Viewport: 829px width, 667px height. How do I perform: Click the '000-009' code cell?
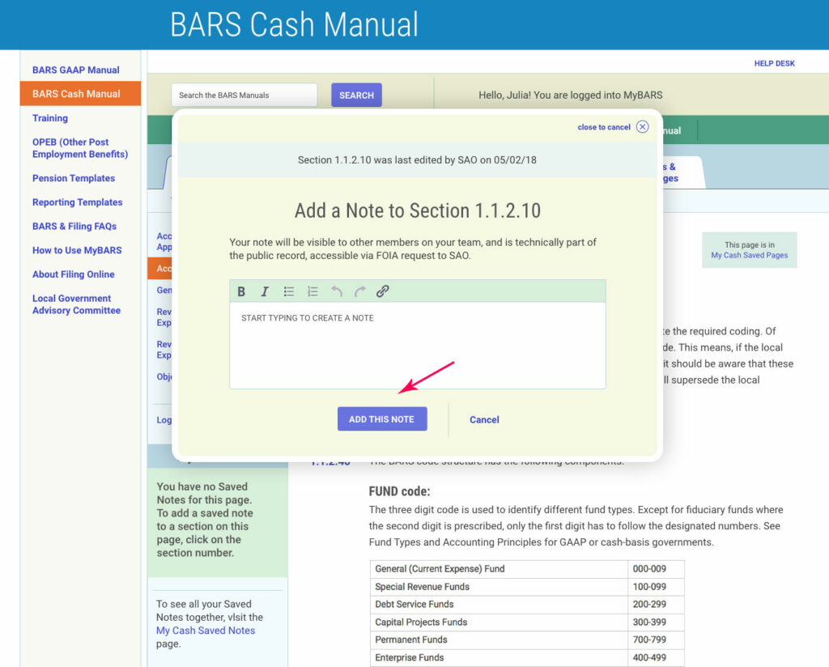point(656,569)
